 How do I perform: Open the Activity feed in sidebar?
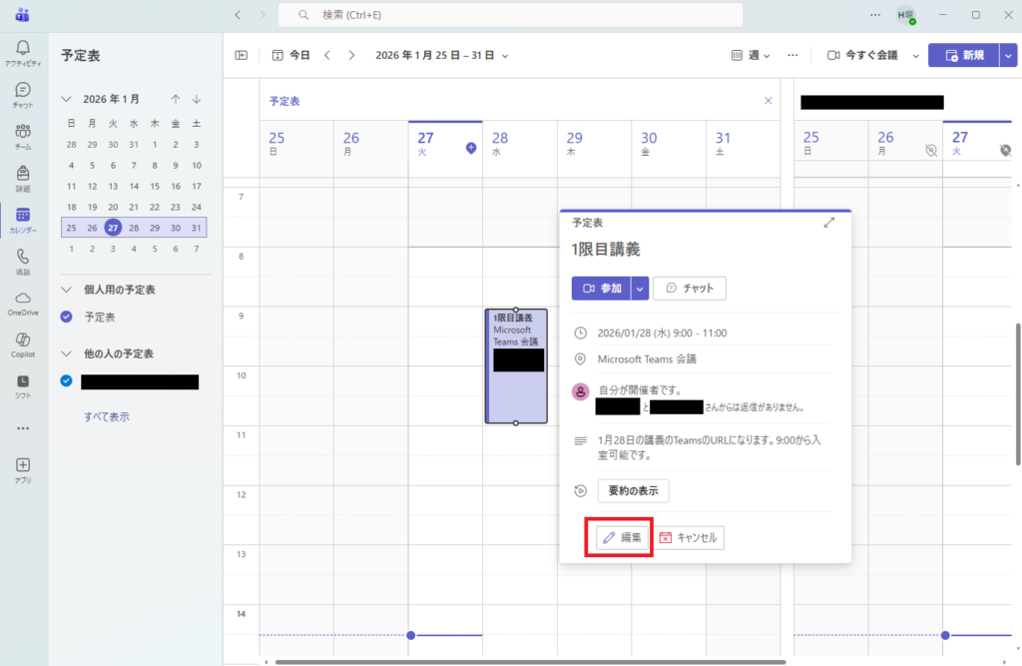coord(22,52)
